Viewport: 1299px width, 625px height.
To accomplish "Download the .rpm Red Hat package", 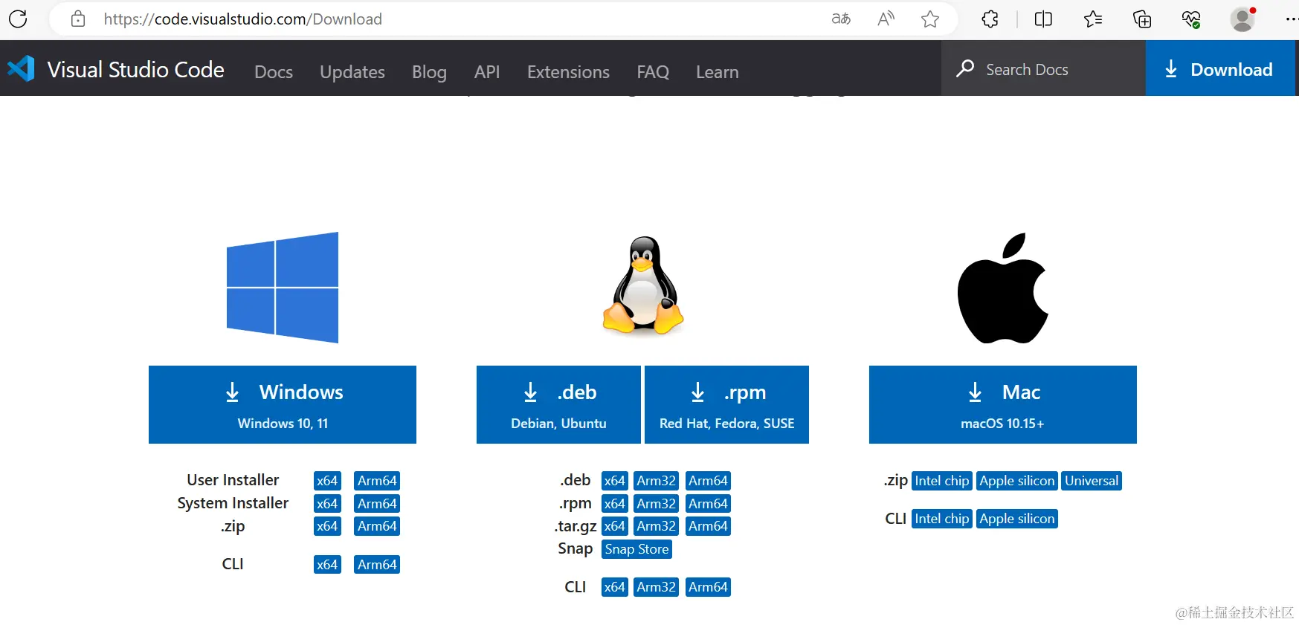I will pyautogui.click(x=726, y=404).
